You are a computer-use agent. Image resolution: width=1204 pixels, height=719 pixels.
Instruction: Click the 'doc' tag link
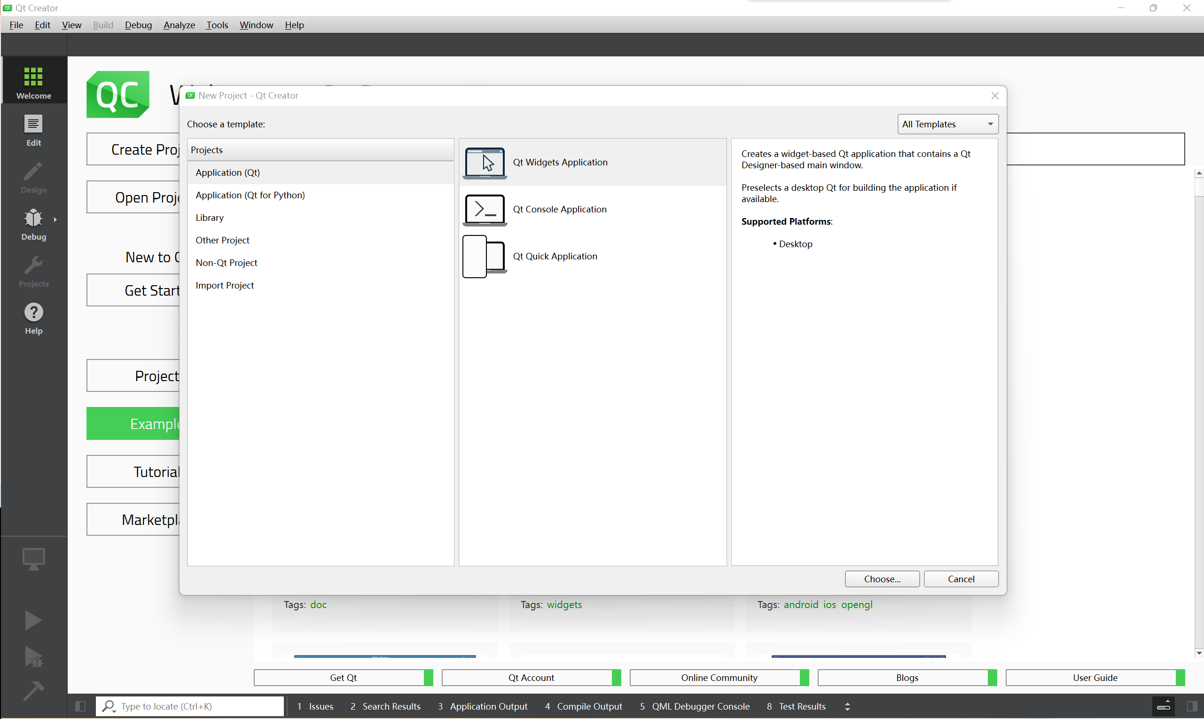(x=318, y=605)
